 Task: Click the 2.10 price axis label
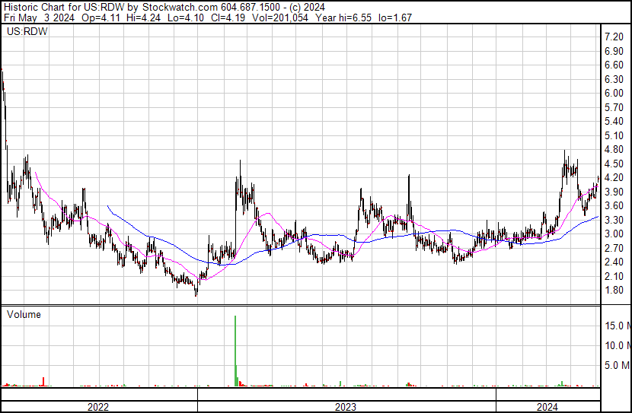click(614, 276)
